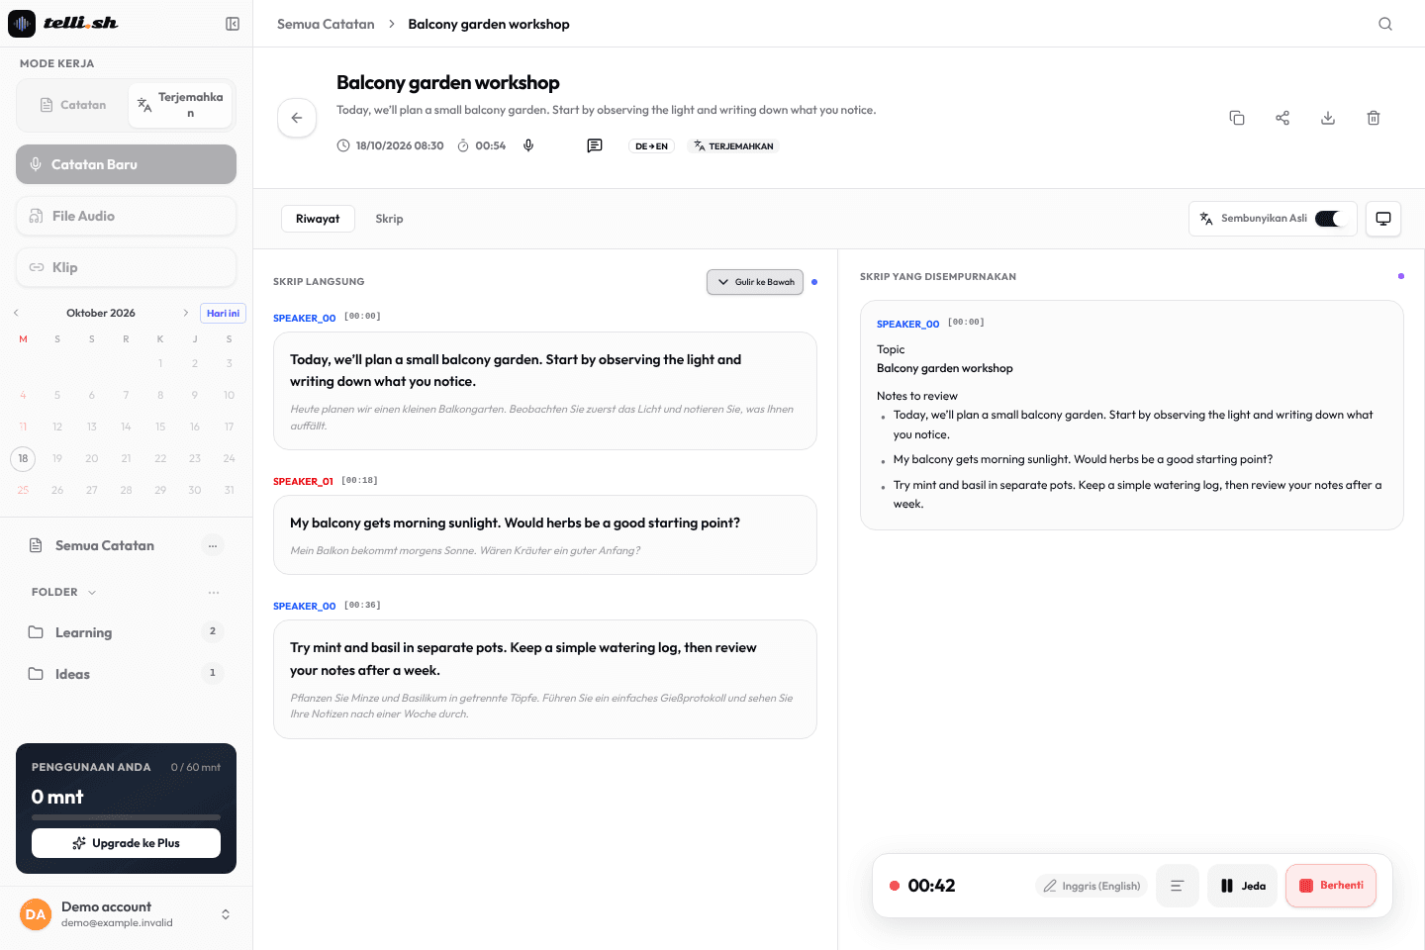Viewport: 1425px width, 950px height.
Task: Pause recording with Jeda
Action: coord(1243,886)
